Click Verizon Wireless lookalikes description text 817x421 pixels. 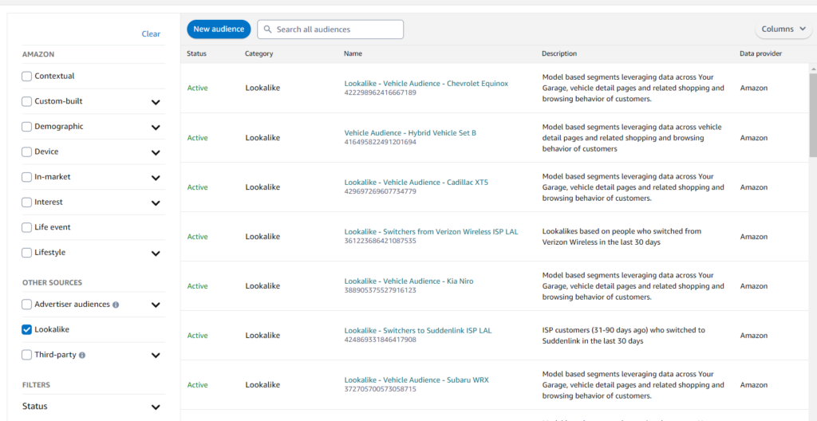point(622,237)
